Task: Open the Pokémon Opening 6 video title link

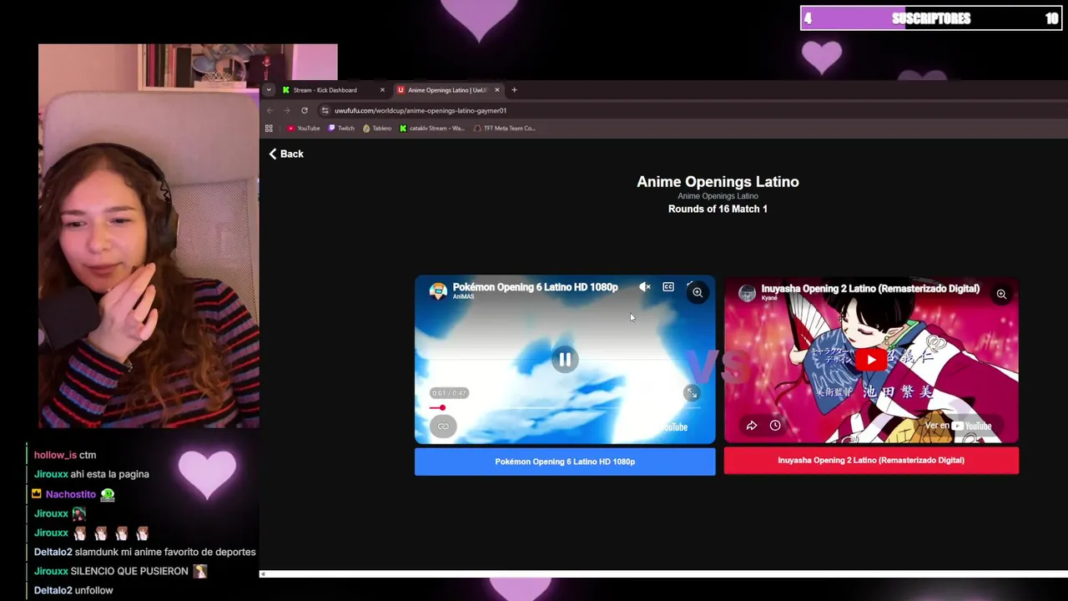Action: [x=535, y=287]
